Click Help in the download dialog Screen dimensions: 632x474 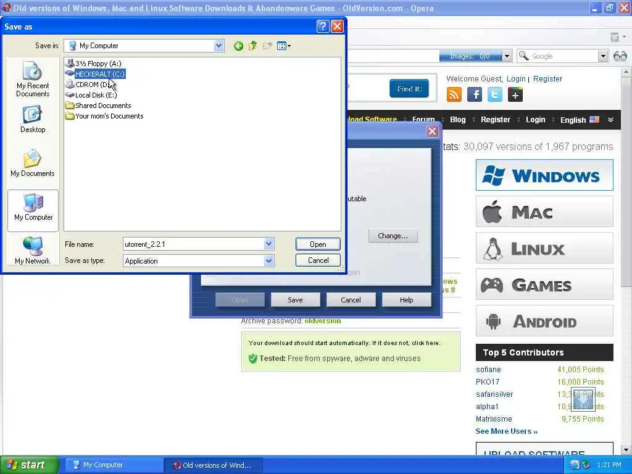point(406,300)
